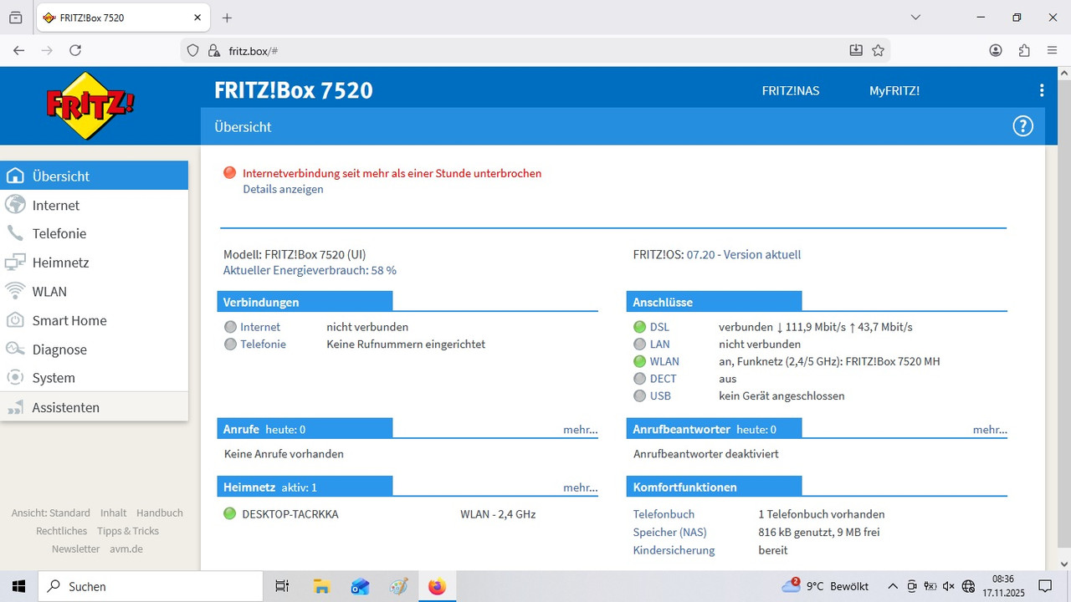Click mehr... next to Heimnetz

[580, 487]
